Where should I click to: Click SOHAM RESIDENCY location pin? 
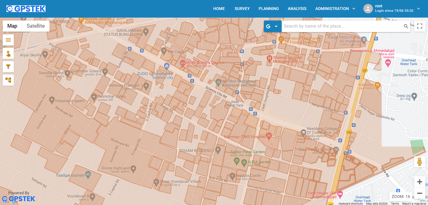tap(218, 150)
